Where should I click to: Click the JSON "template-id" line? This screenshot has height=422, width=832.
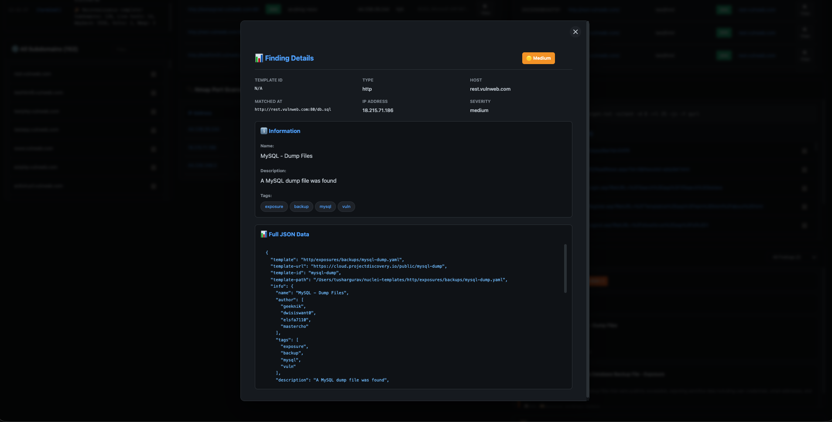point(306,273)
